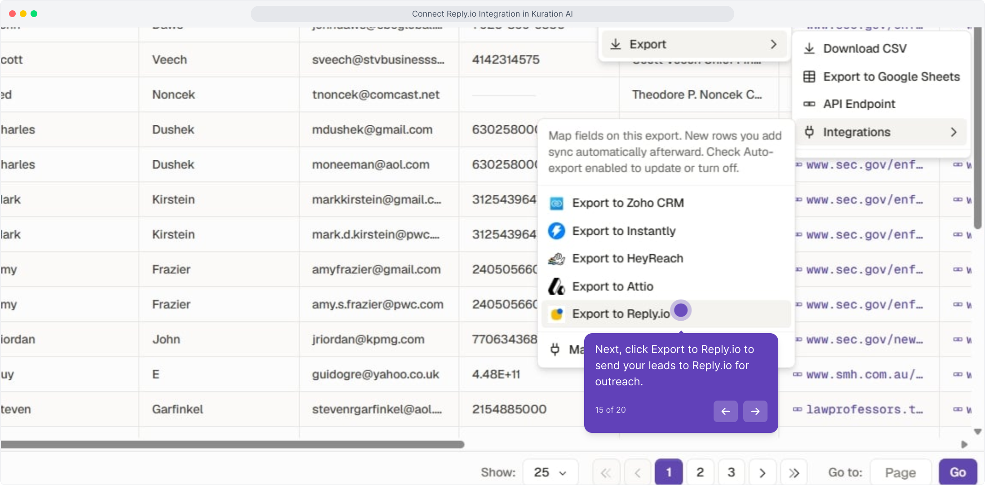Image resolution: width=985 pixels, height=485 pixels.
Task: Click email guidogre@yahoo.co.uk cell
Action: (379, 375)
